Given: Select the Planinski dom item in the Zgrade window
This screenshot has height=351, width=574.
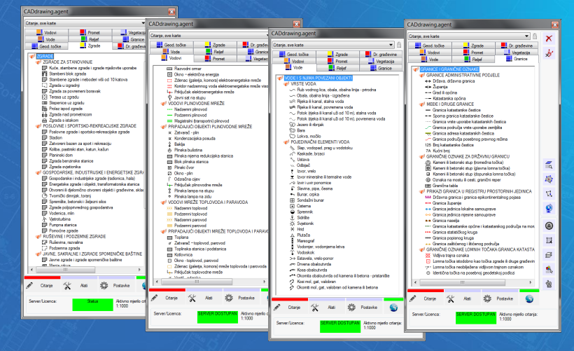Looking at the screenshot, I should [61, 156].
